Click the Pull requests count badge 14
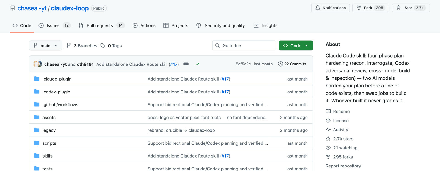This screenshot has width=440, height=171. [x=120, y=25]
